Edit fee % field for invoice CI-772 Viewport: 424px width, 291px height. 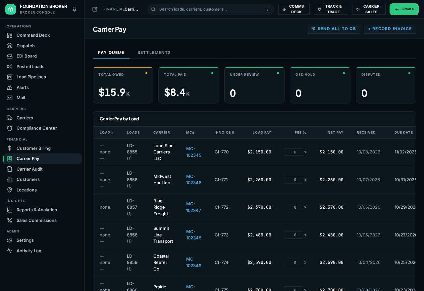click(x=294, y=207)
